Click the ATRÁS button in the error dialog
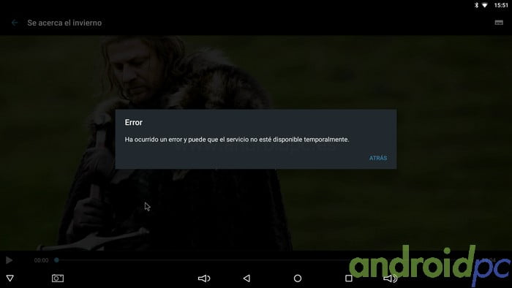Screen dimensions: 512x288 tap(378, 158)
